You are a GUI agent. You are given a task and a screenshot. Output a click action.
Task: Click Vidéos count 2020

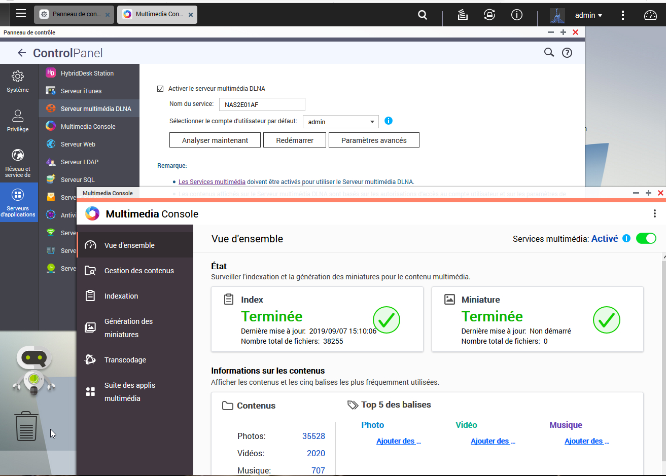(316, 453)
